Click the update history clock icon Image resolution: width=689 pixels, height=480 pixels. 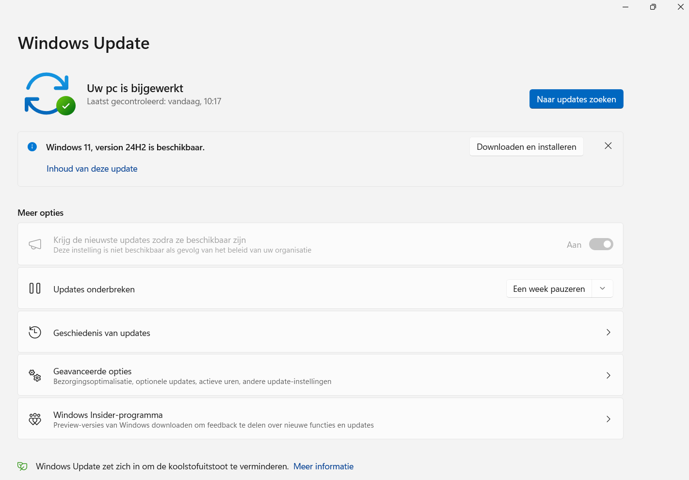coord(34,332)
